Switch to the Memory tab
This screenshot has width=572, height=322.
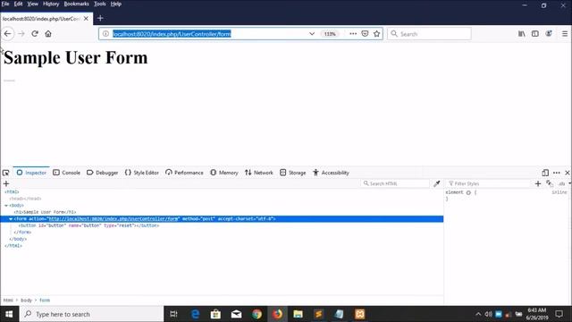[224, 173]
